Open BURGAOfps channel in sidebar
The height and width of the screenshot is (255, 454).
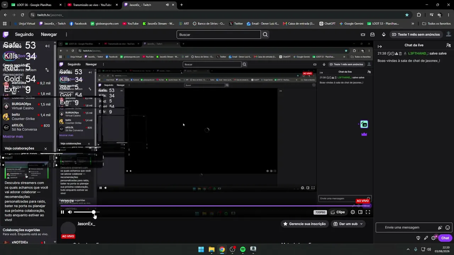(x=28, y=106)
